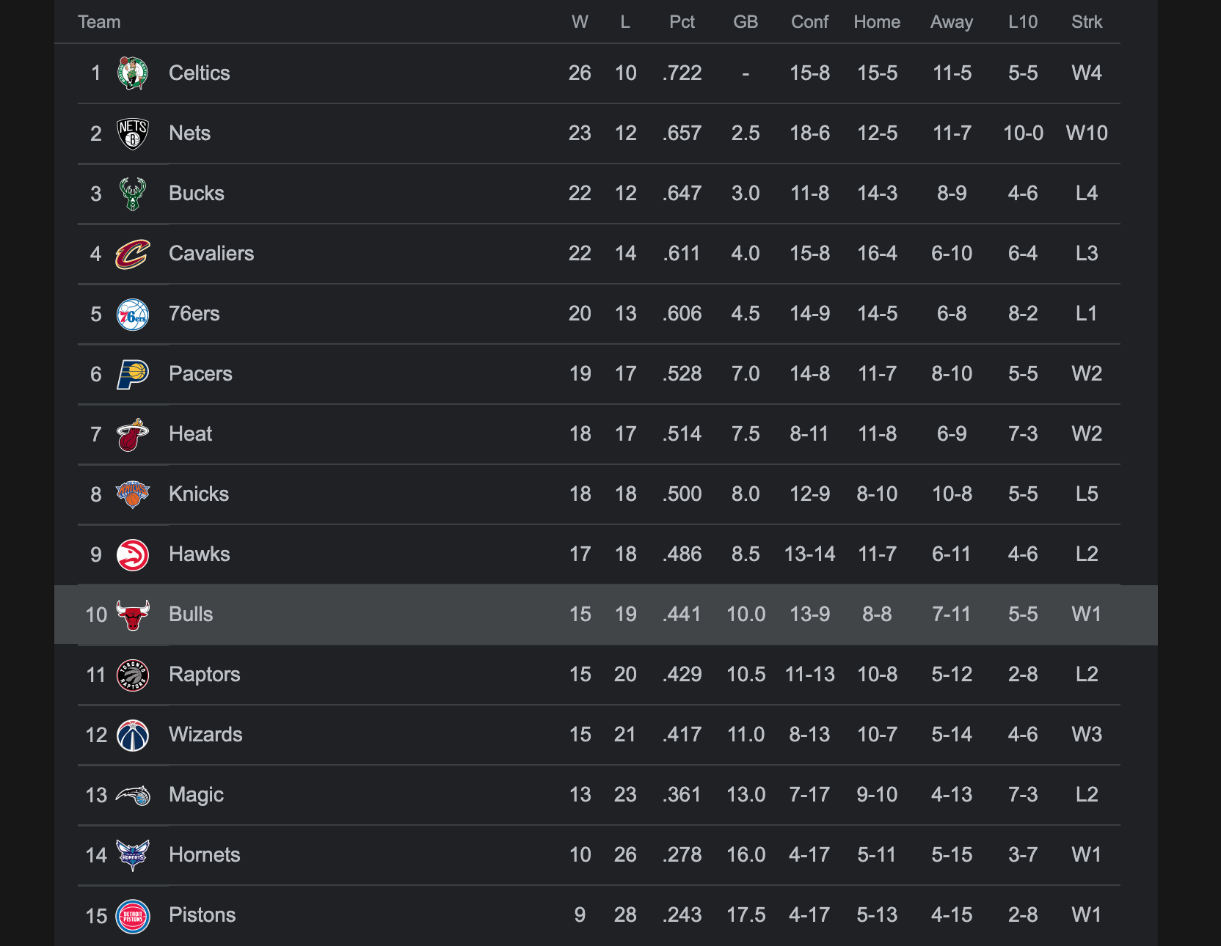This screenshot has height=946, width=1221.
Task: Click the Hawks logo icon
Action: pyautogui.click(x=133, y=555)
